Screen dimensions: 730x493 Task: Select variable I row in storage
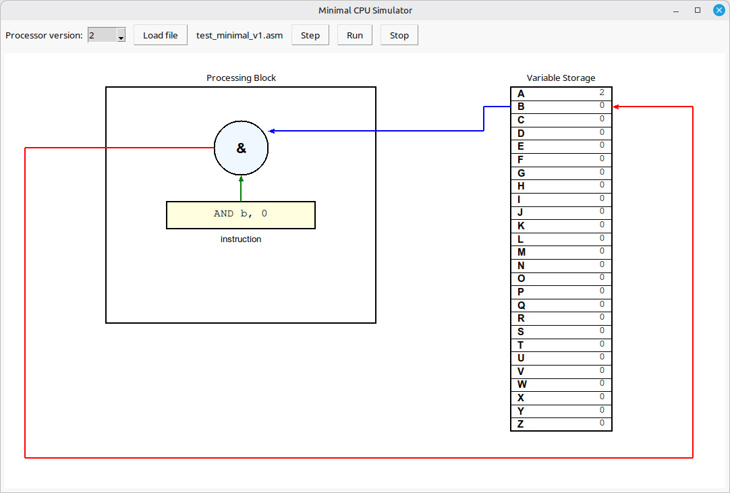coord(561,199)
